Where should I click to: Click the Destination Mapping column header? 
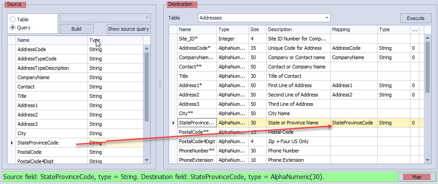(354, 29)
